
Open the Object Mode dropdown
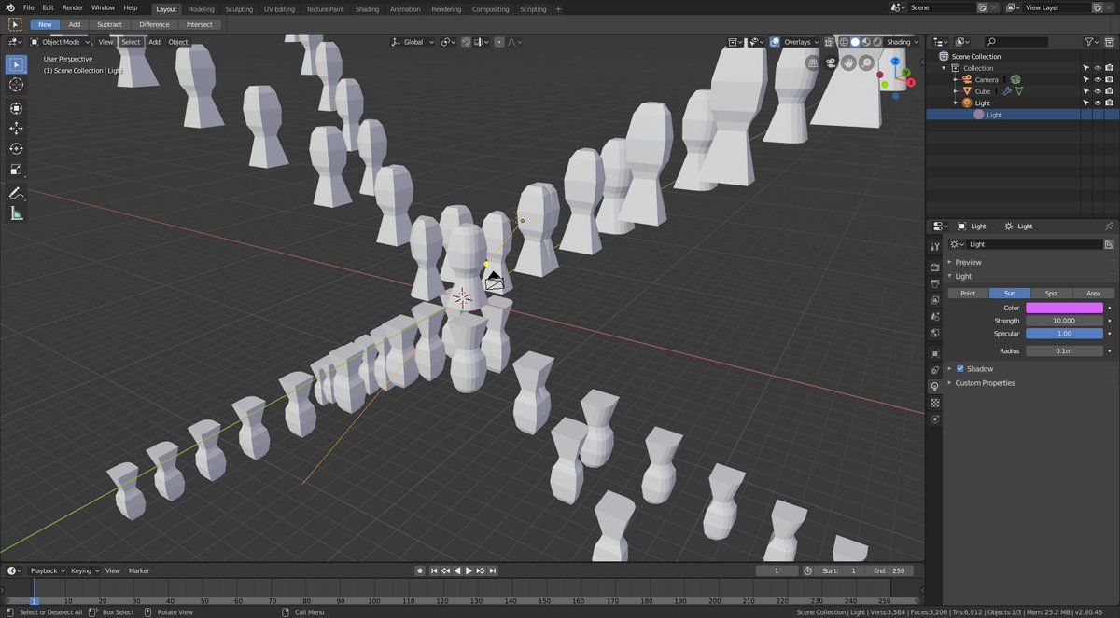point(61,42)
